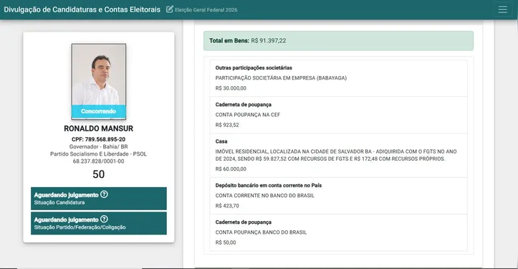Click the Outras participações societárias heading
This screenshot has width=518, height=269.
[x=254, y=68]
